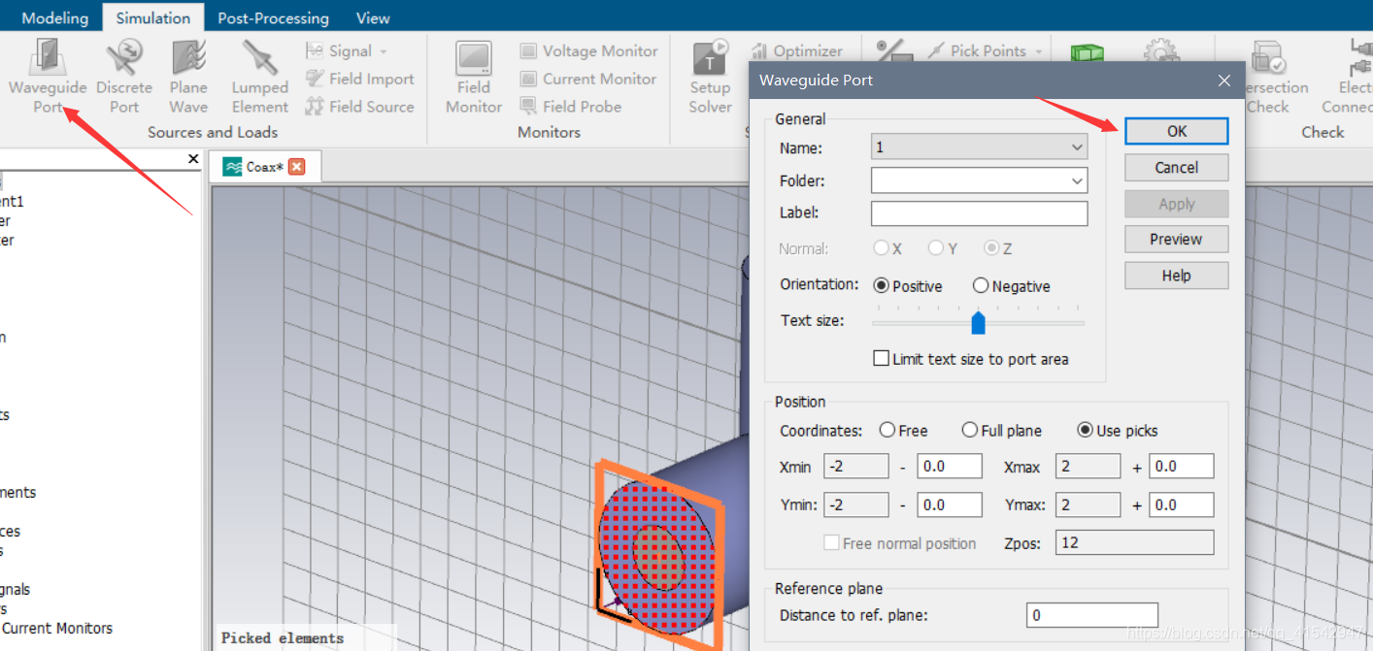The height and width of the screenshot is (651, 1373).
Task: Select Current Monitors in tree
Action: point(57,629)
